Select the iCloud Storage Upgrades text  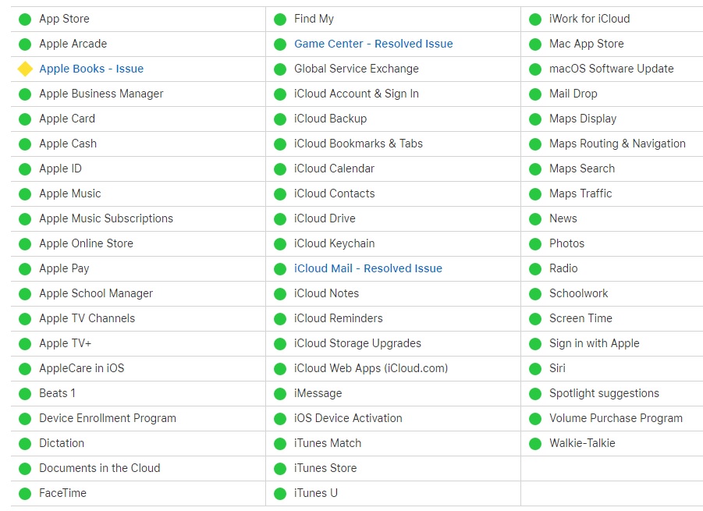coord(358,343)
